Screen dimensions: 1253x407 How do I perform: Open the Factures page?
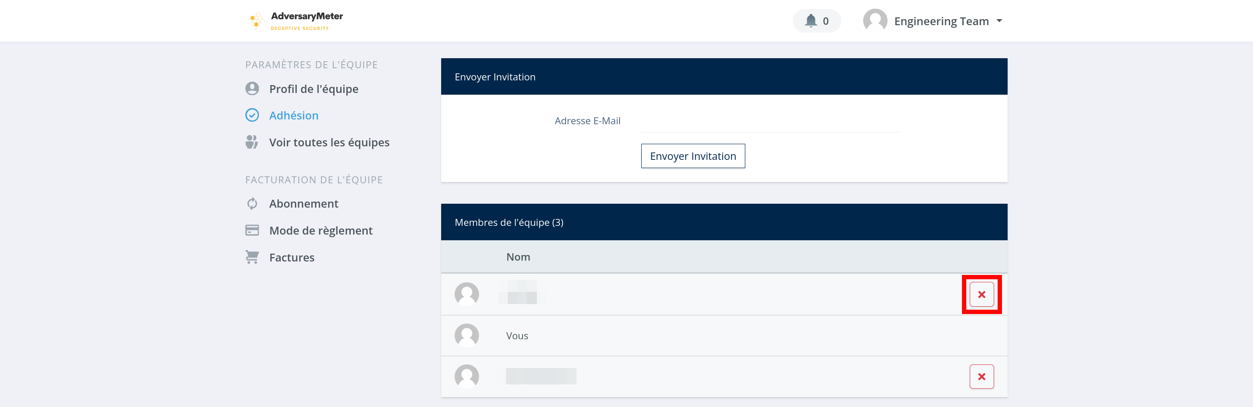pyautogui.click(x=291, y=258)
